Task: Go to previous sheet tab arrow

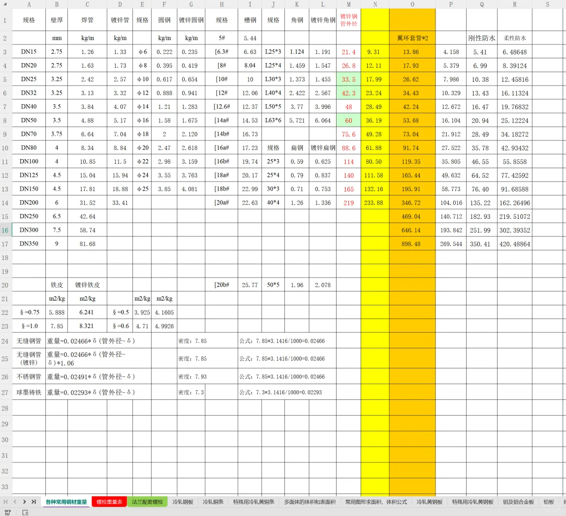Action: point(15,502)
